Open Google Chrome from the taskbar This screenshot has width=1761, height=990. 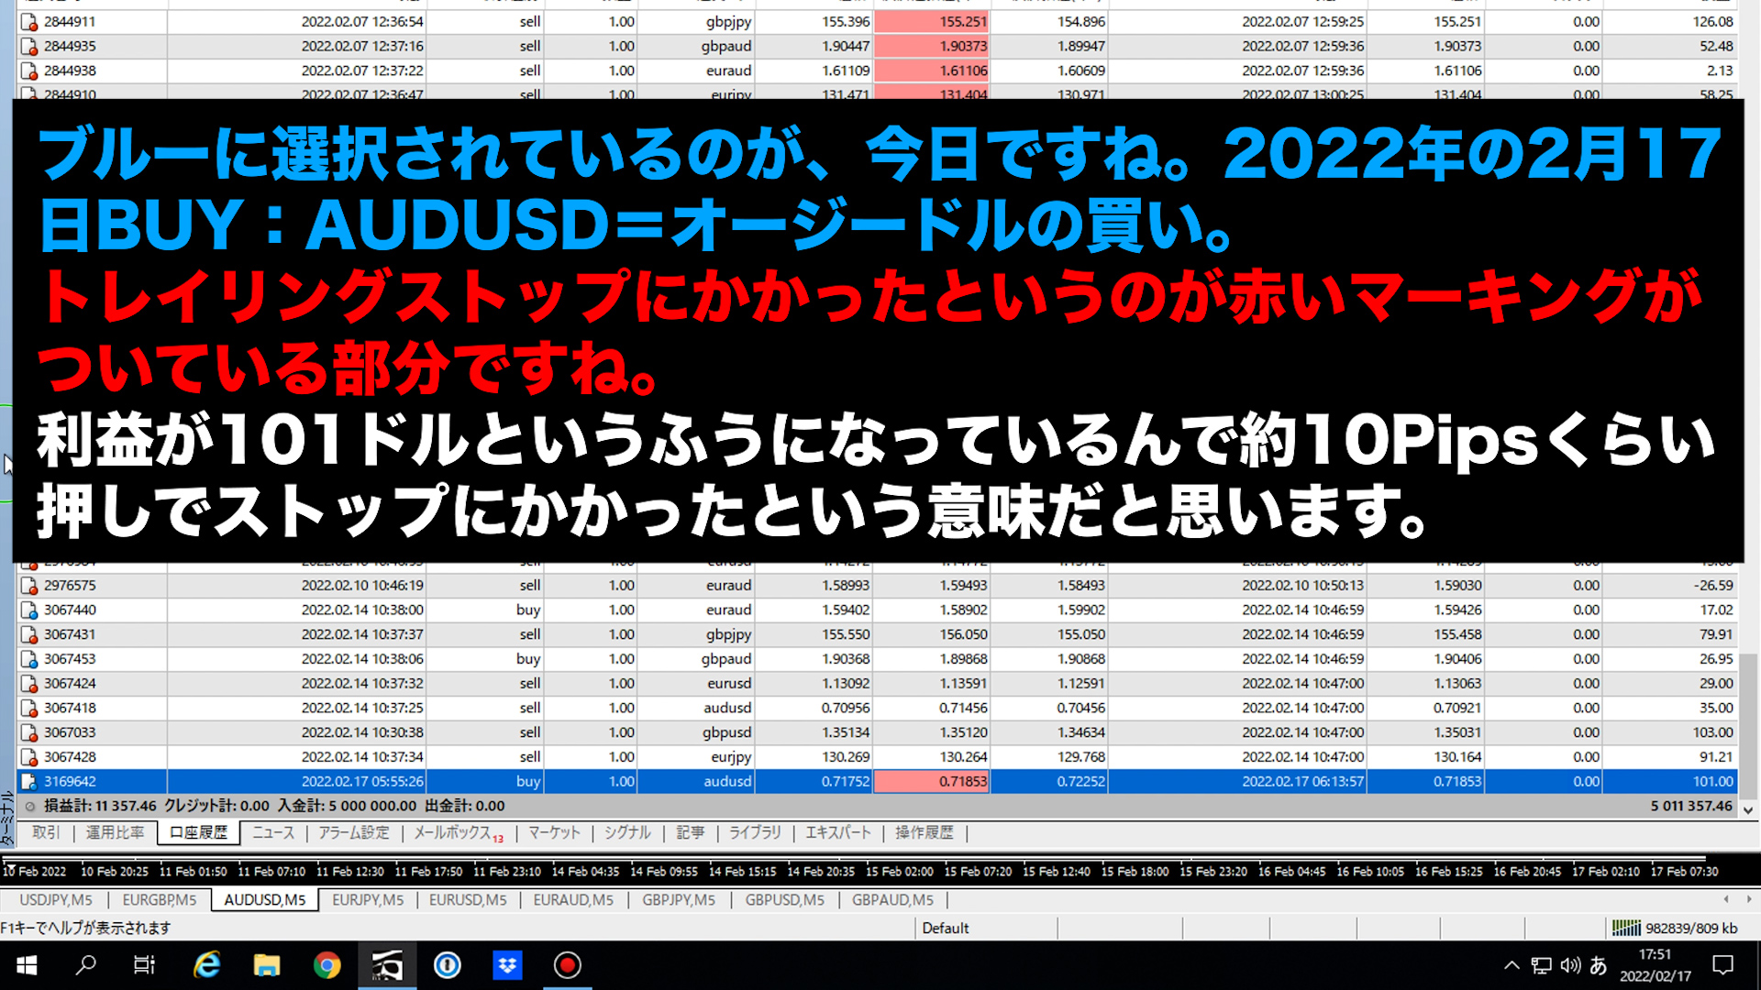327,965
